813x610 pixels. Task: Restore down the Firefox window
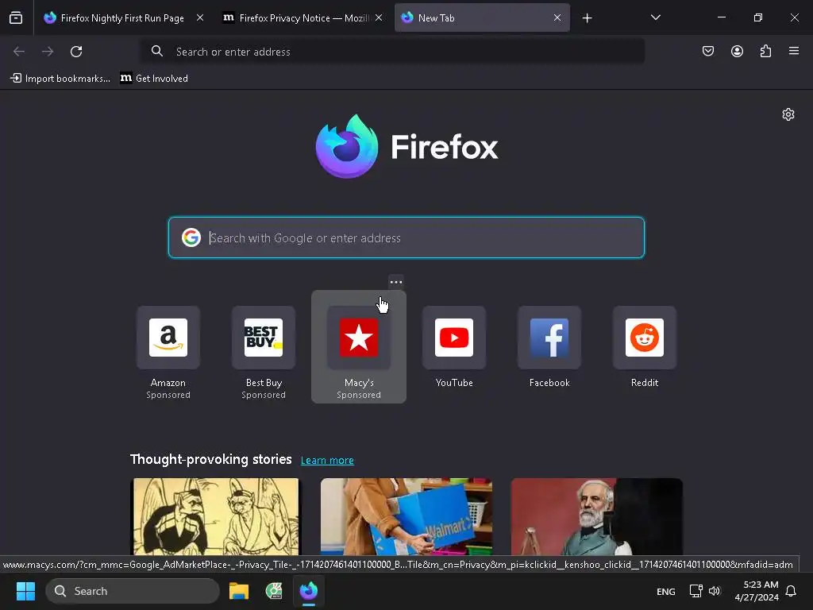[757, 17]
